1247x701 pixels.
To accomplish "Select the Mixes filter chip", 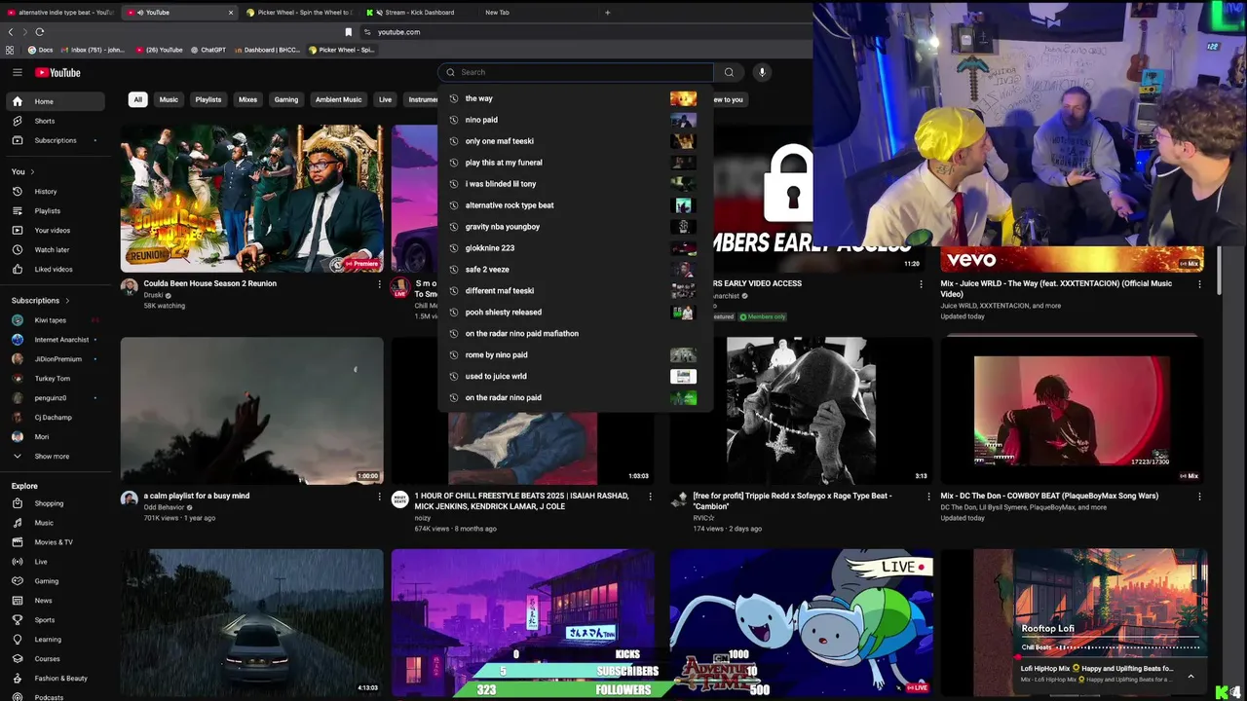I will pos(248,99).
